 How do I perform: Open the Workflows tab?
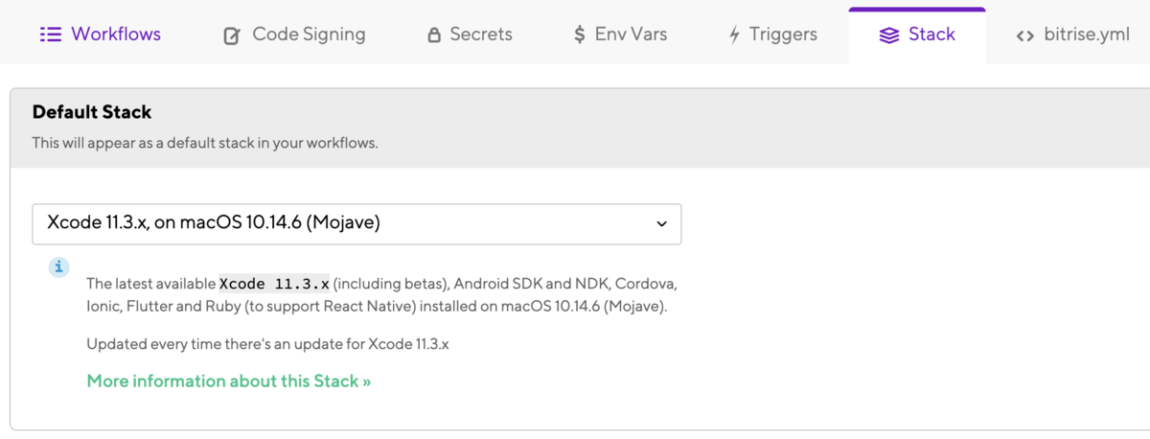tap(101, 35)
